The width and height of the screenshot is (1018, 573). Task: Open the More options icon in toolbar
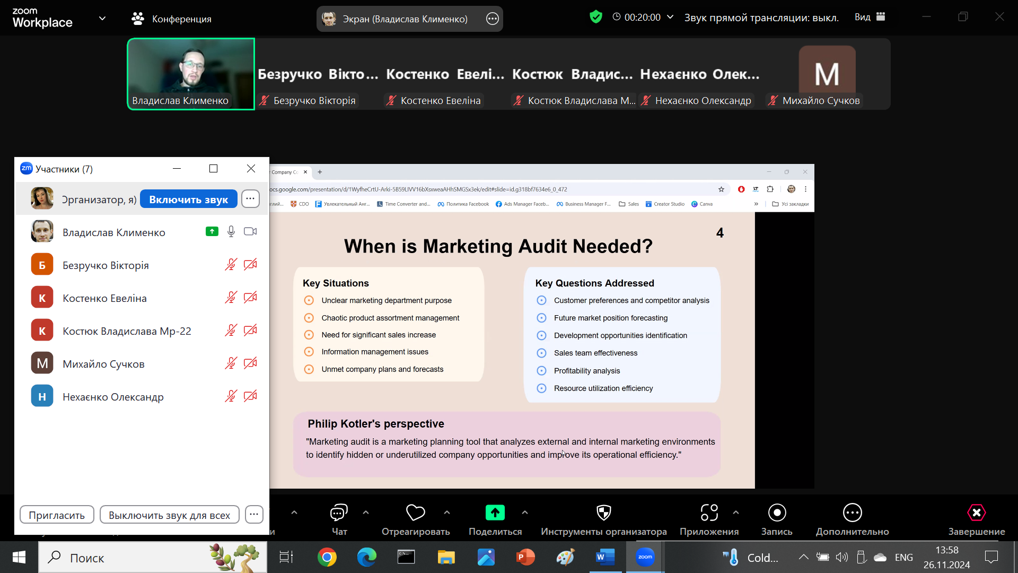coord(852,513)
